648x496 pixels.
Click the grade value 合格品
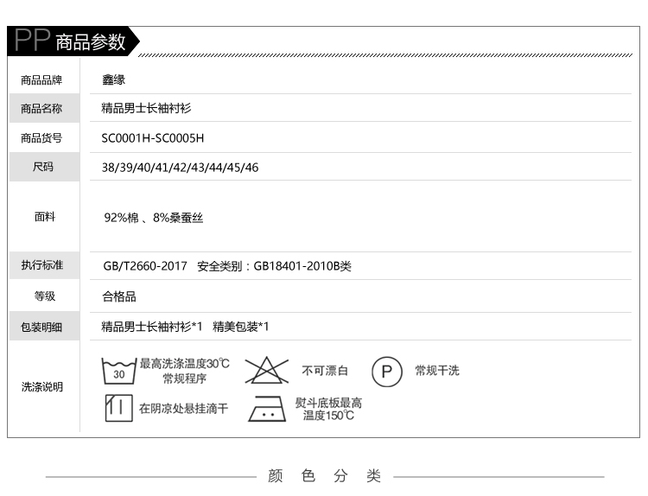tap(119, 296)
